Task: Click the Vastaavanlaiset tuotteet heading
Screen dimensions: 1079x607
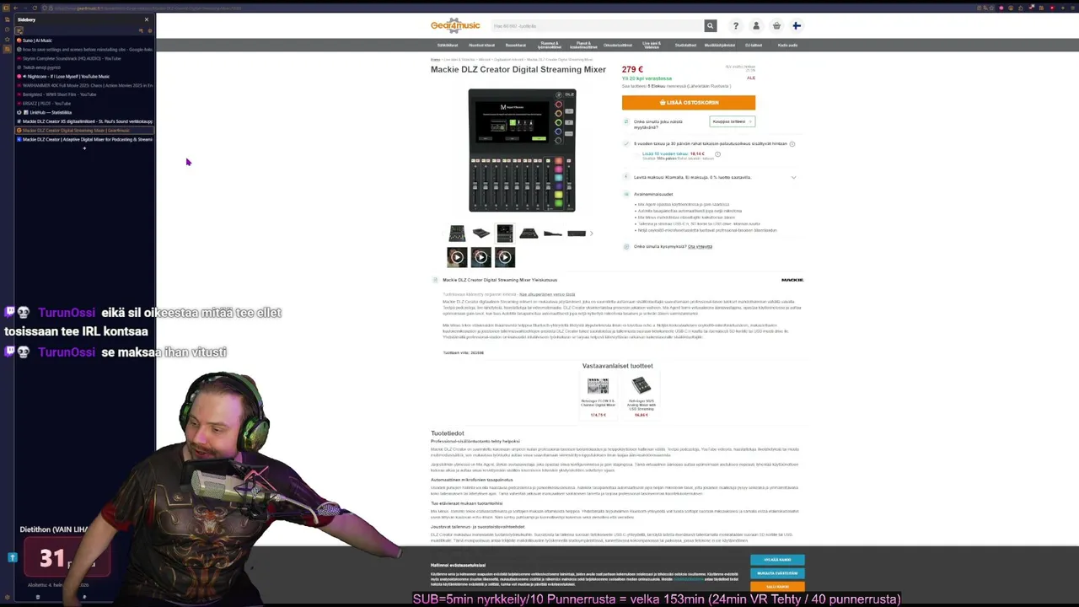Action: pyautogui.click(x=617, y=366)
